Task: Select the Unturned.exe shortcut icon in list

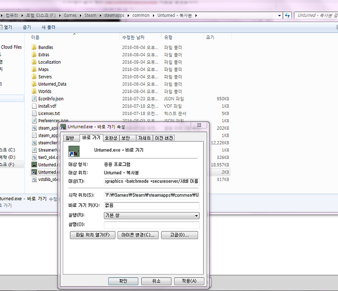Action: pos(34,172)
